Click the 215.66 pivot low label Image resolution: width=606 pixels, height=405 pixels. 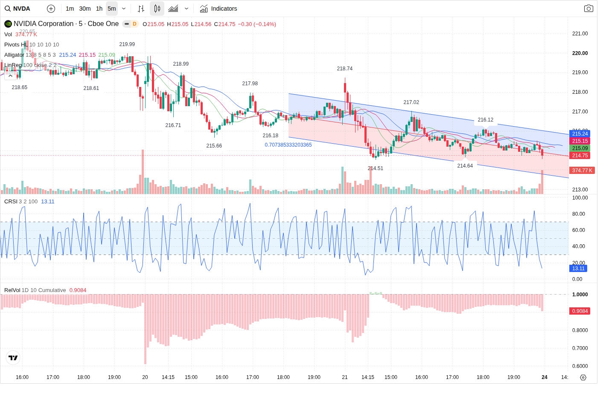pos(214,146)
